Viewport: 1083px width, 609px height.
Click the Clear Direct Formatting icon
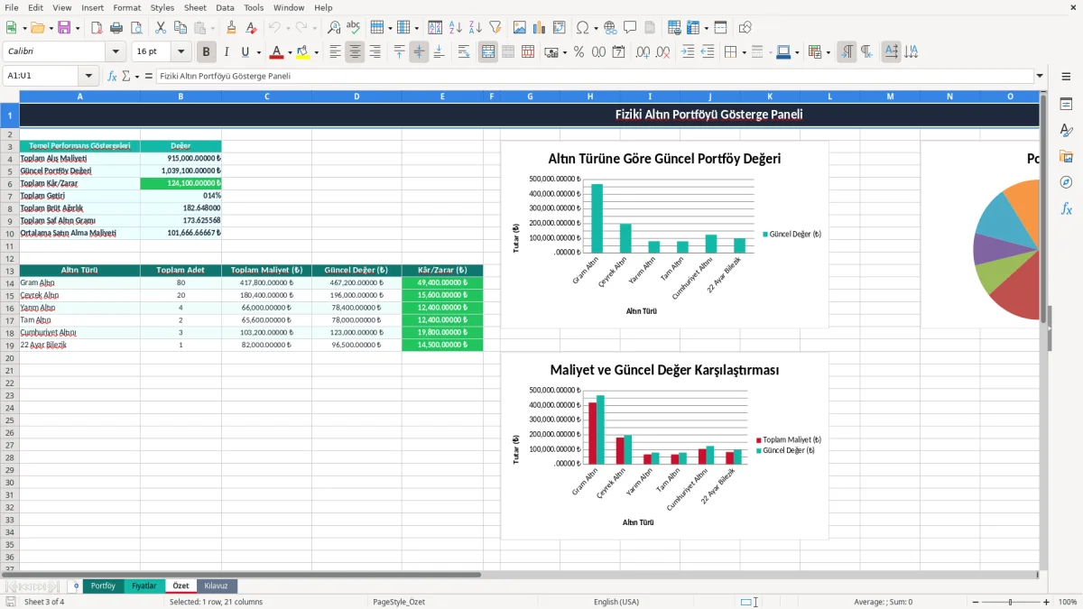tap(252, 28)
